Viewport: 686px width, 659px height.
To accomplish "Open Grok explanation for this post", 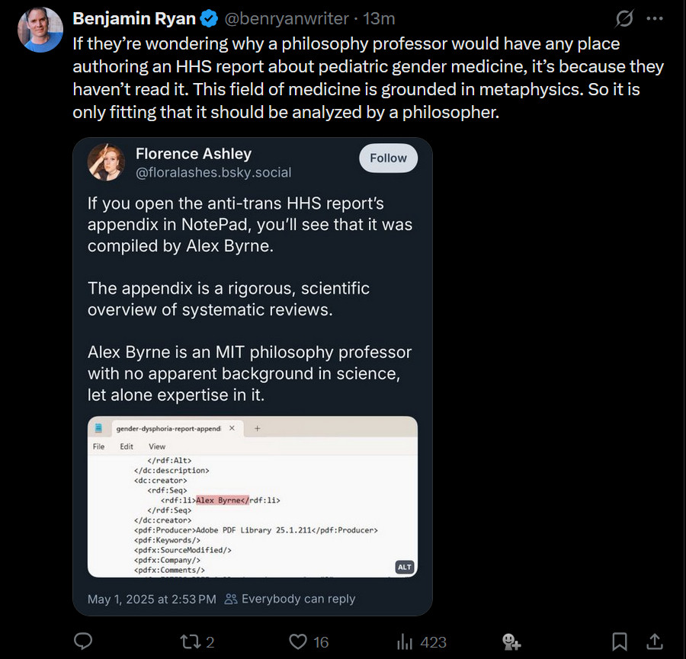I will 623,20.
